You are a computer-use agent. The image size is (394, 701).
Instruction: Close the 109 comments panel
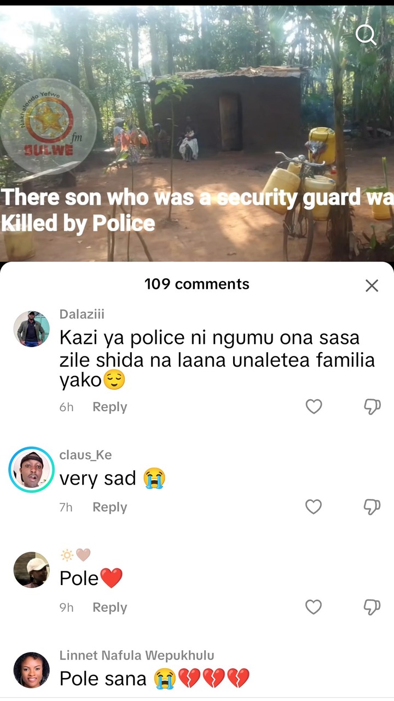[x=372, y=285]
